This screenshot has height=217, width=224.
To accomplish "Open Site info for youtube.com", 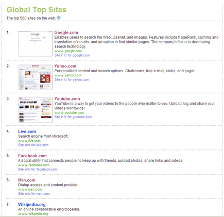I will click(x=73, y=117).
